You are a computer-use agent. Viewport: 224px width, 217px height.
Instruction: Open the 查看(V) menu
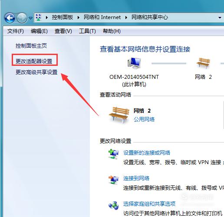63,31
